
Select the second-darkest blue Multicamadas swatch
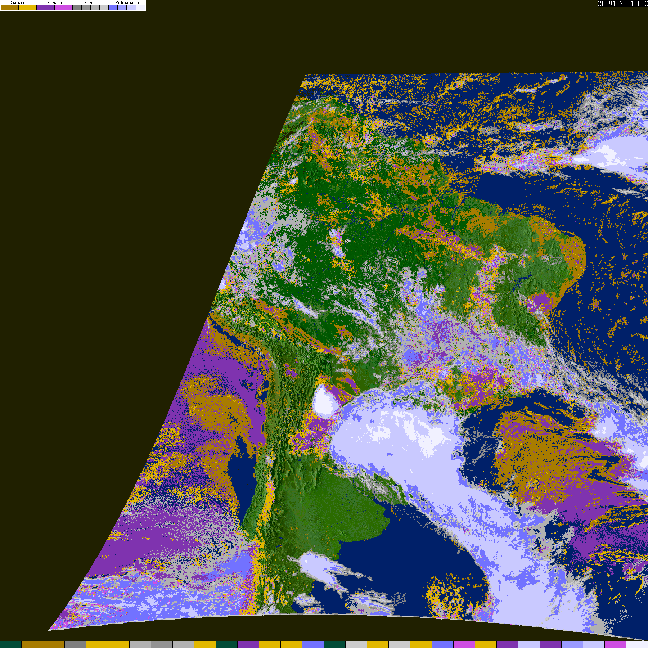pos(122,7)
